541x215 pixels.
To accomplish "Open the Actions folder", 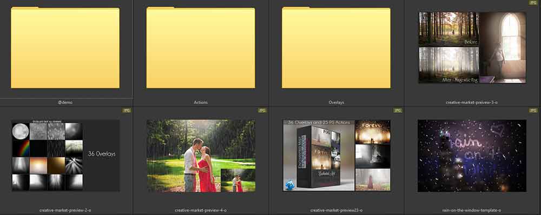I will click(201, 48).
